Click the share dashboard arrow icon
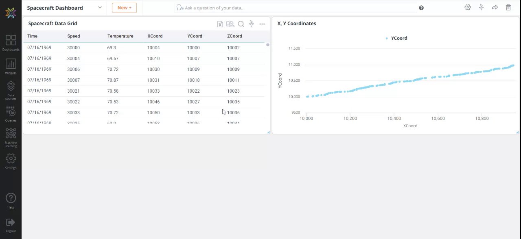 [x=495, y=7]
